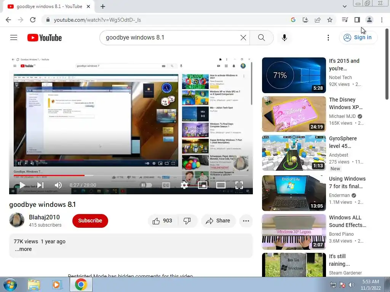Start voice search with the microphone icon

coord(285,38)
